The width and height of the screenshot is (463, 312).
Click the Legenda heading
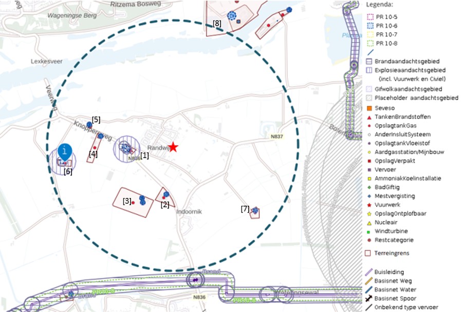pos(379,5)
